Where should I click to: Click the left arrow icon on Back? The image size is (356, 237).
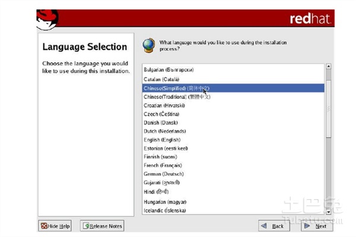pyautogui.click(x=264, y=226)
